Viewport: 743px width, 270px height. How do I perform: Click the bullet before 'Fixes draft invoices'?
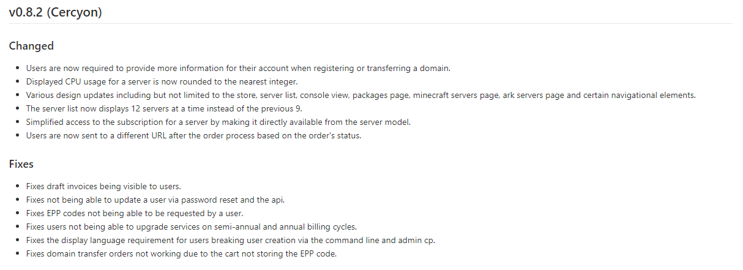click(x=18, y=186)
